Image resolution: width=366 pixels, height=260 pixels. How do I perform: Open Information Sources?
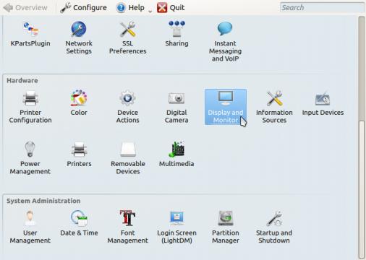(x=274, y=107)
